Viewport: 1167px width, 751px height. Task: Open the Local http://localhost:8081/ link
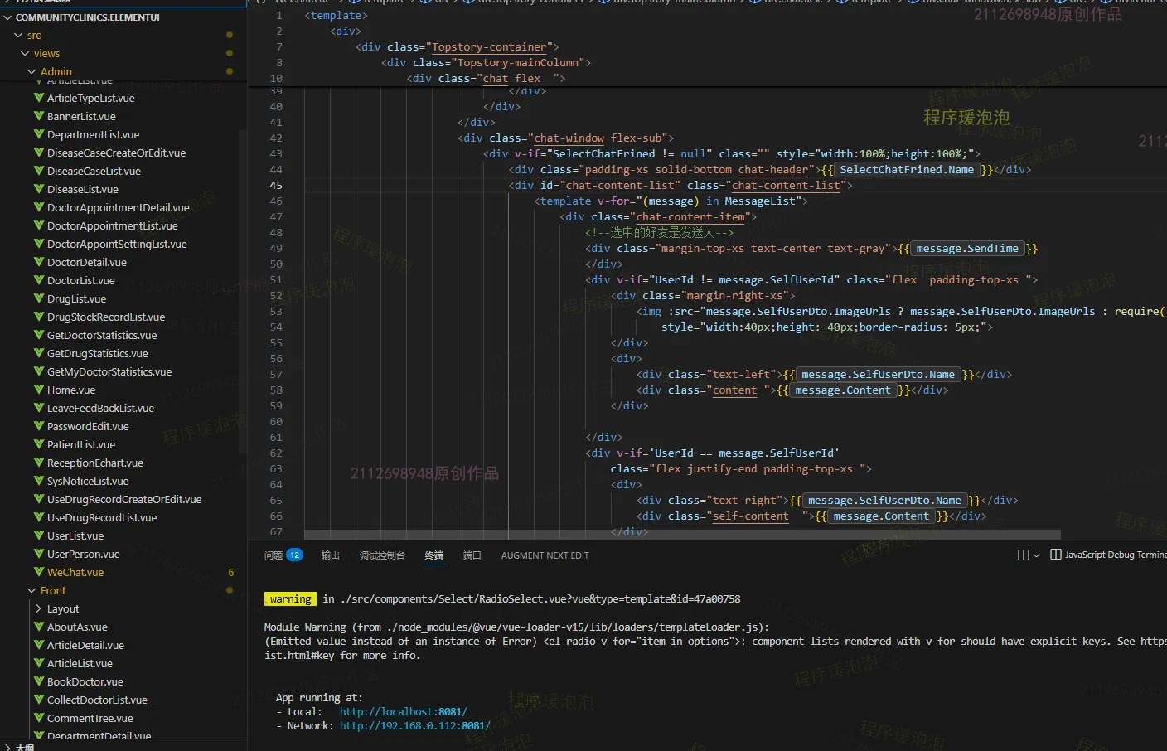click(404, 711)
